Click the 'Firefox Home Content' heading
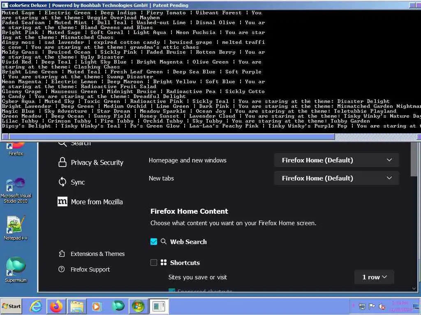This screenshot has height=315, width=421. pyautogui.click(x=189, y=211)
